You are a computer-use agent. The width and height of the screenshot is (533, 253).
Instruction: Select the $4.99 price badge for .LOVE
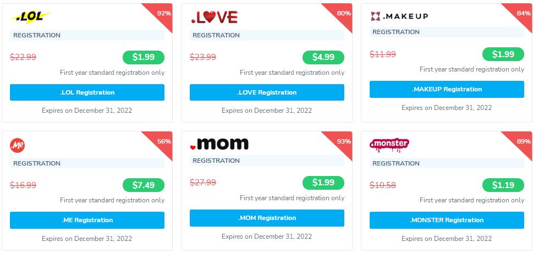point(323,57)
